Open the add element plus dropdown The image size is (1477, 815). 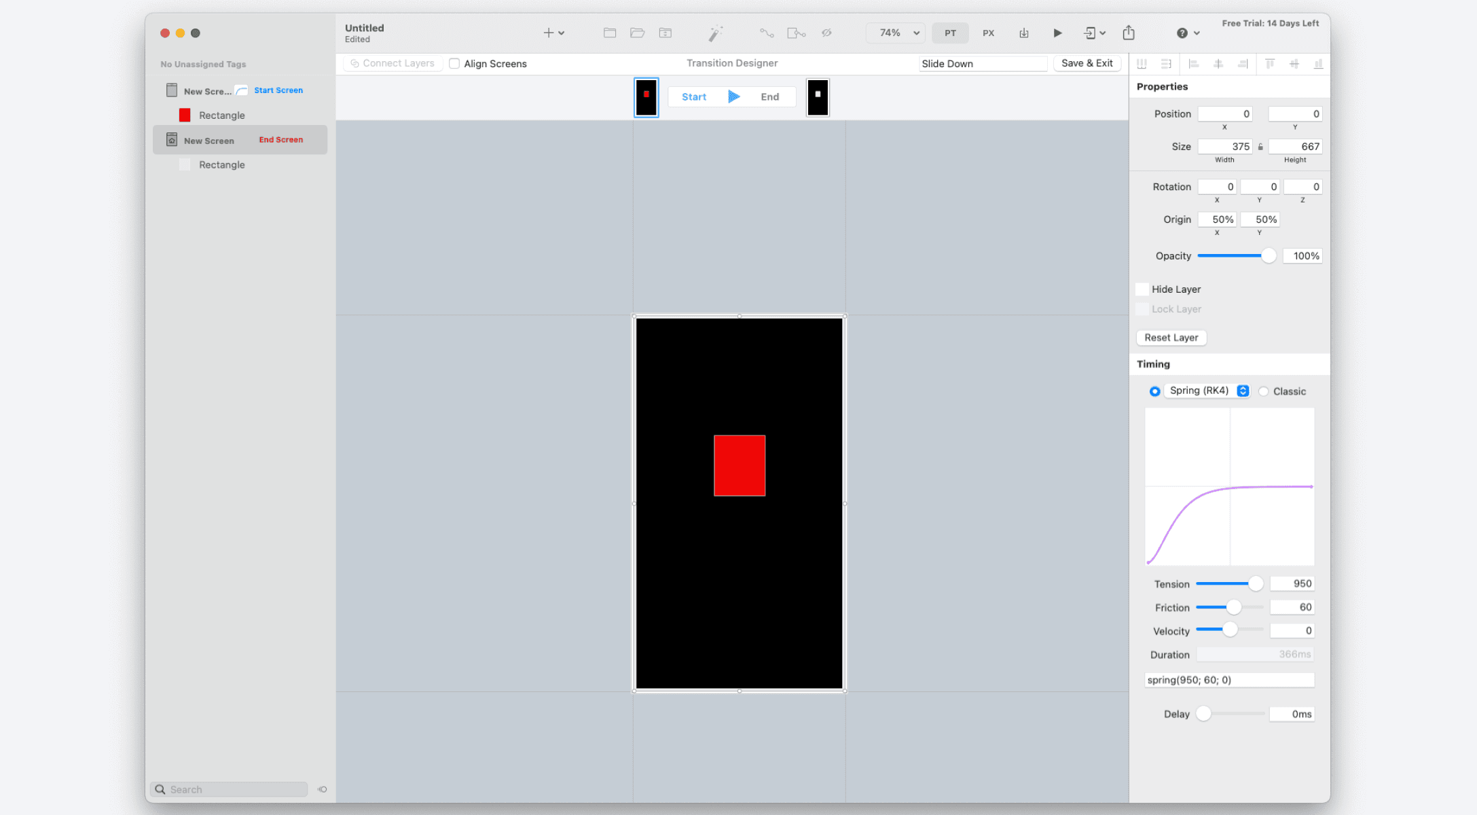pyautogui.click(x=553, y=33)
